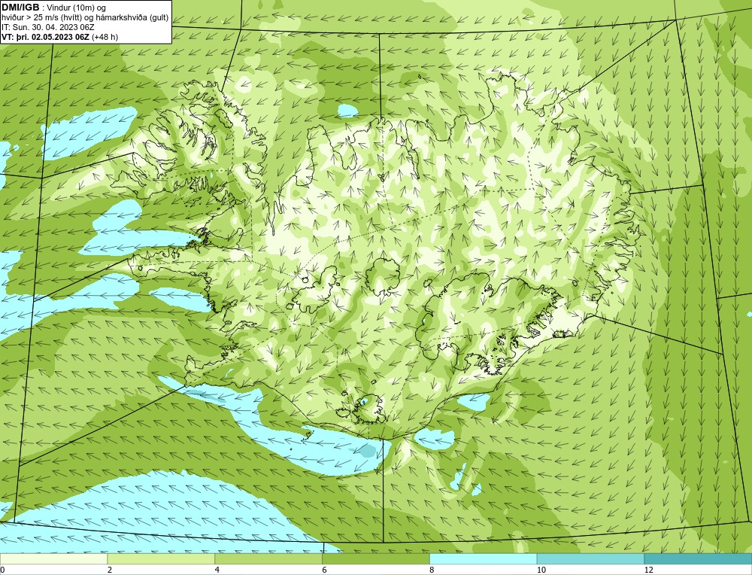The image size is (752, 575).
Task: Select the 10–12 m/s turquoise swatch
Action: [591, 559]
